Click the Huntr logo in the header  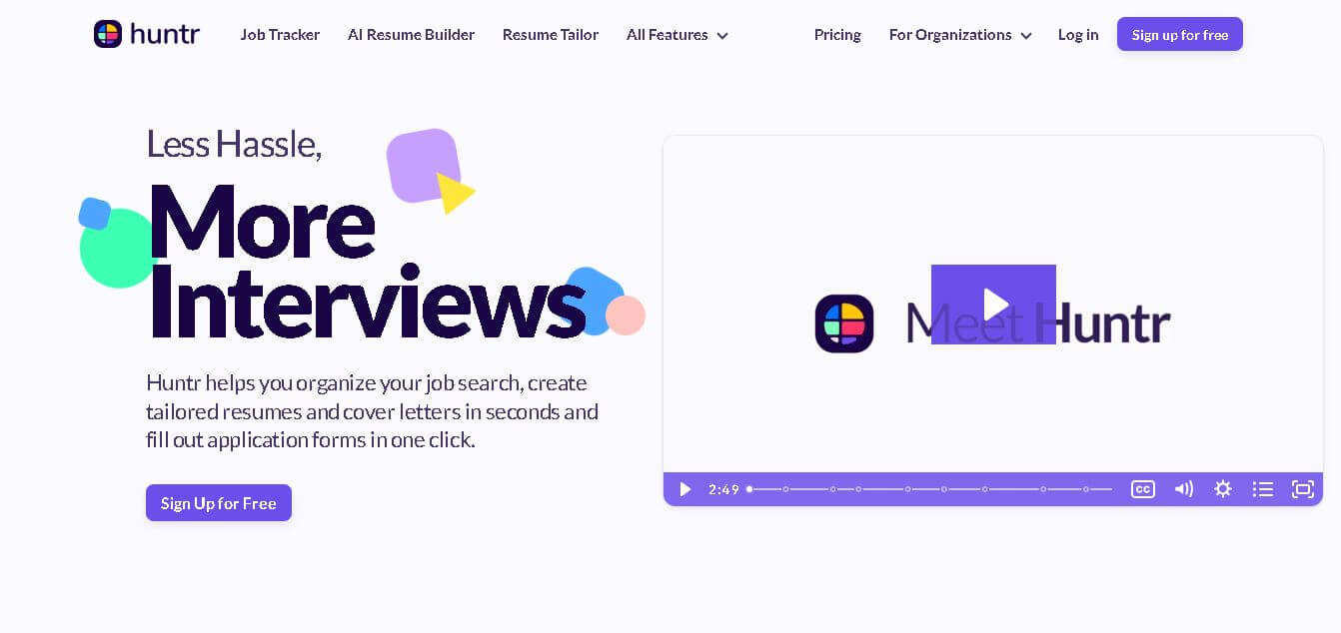146,34
